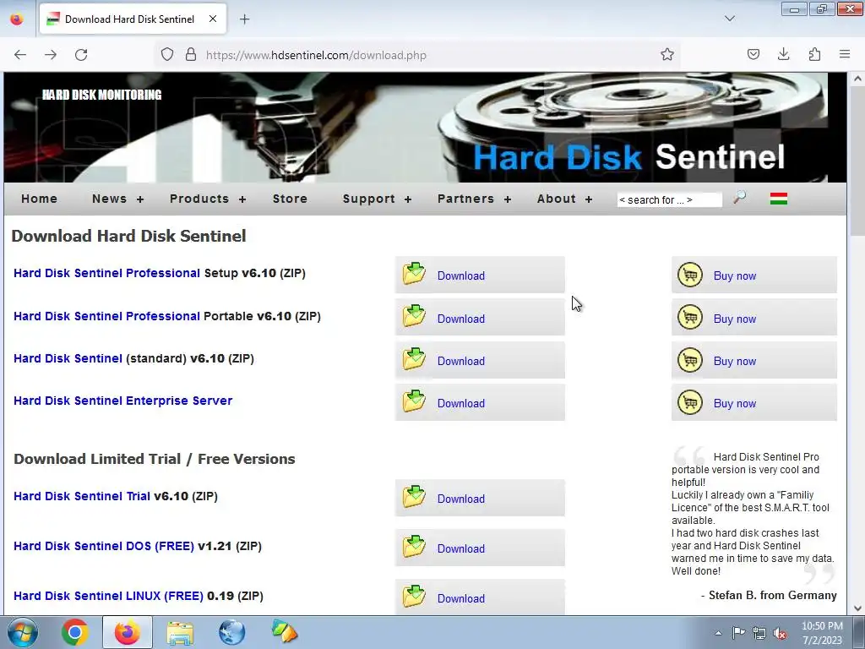Viewport: 865px width, 649px height.
Task: Click the magnifier search icon
Action: click(739, 198)
